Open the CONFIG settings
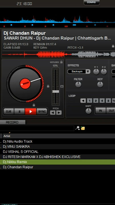This screenshot has height=205, width=115. pyautogui.click(x=91, y=2)
